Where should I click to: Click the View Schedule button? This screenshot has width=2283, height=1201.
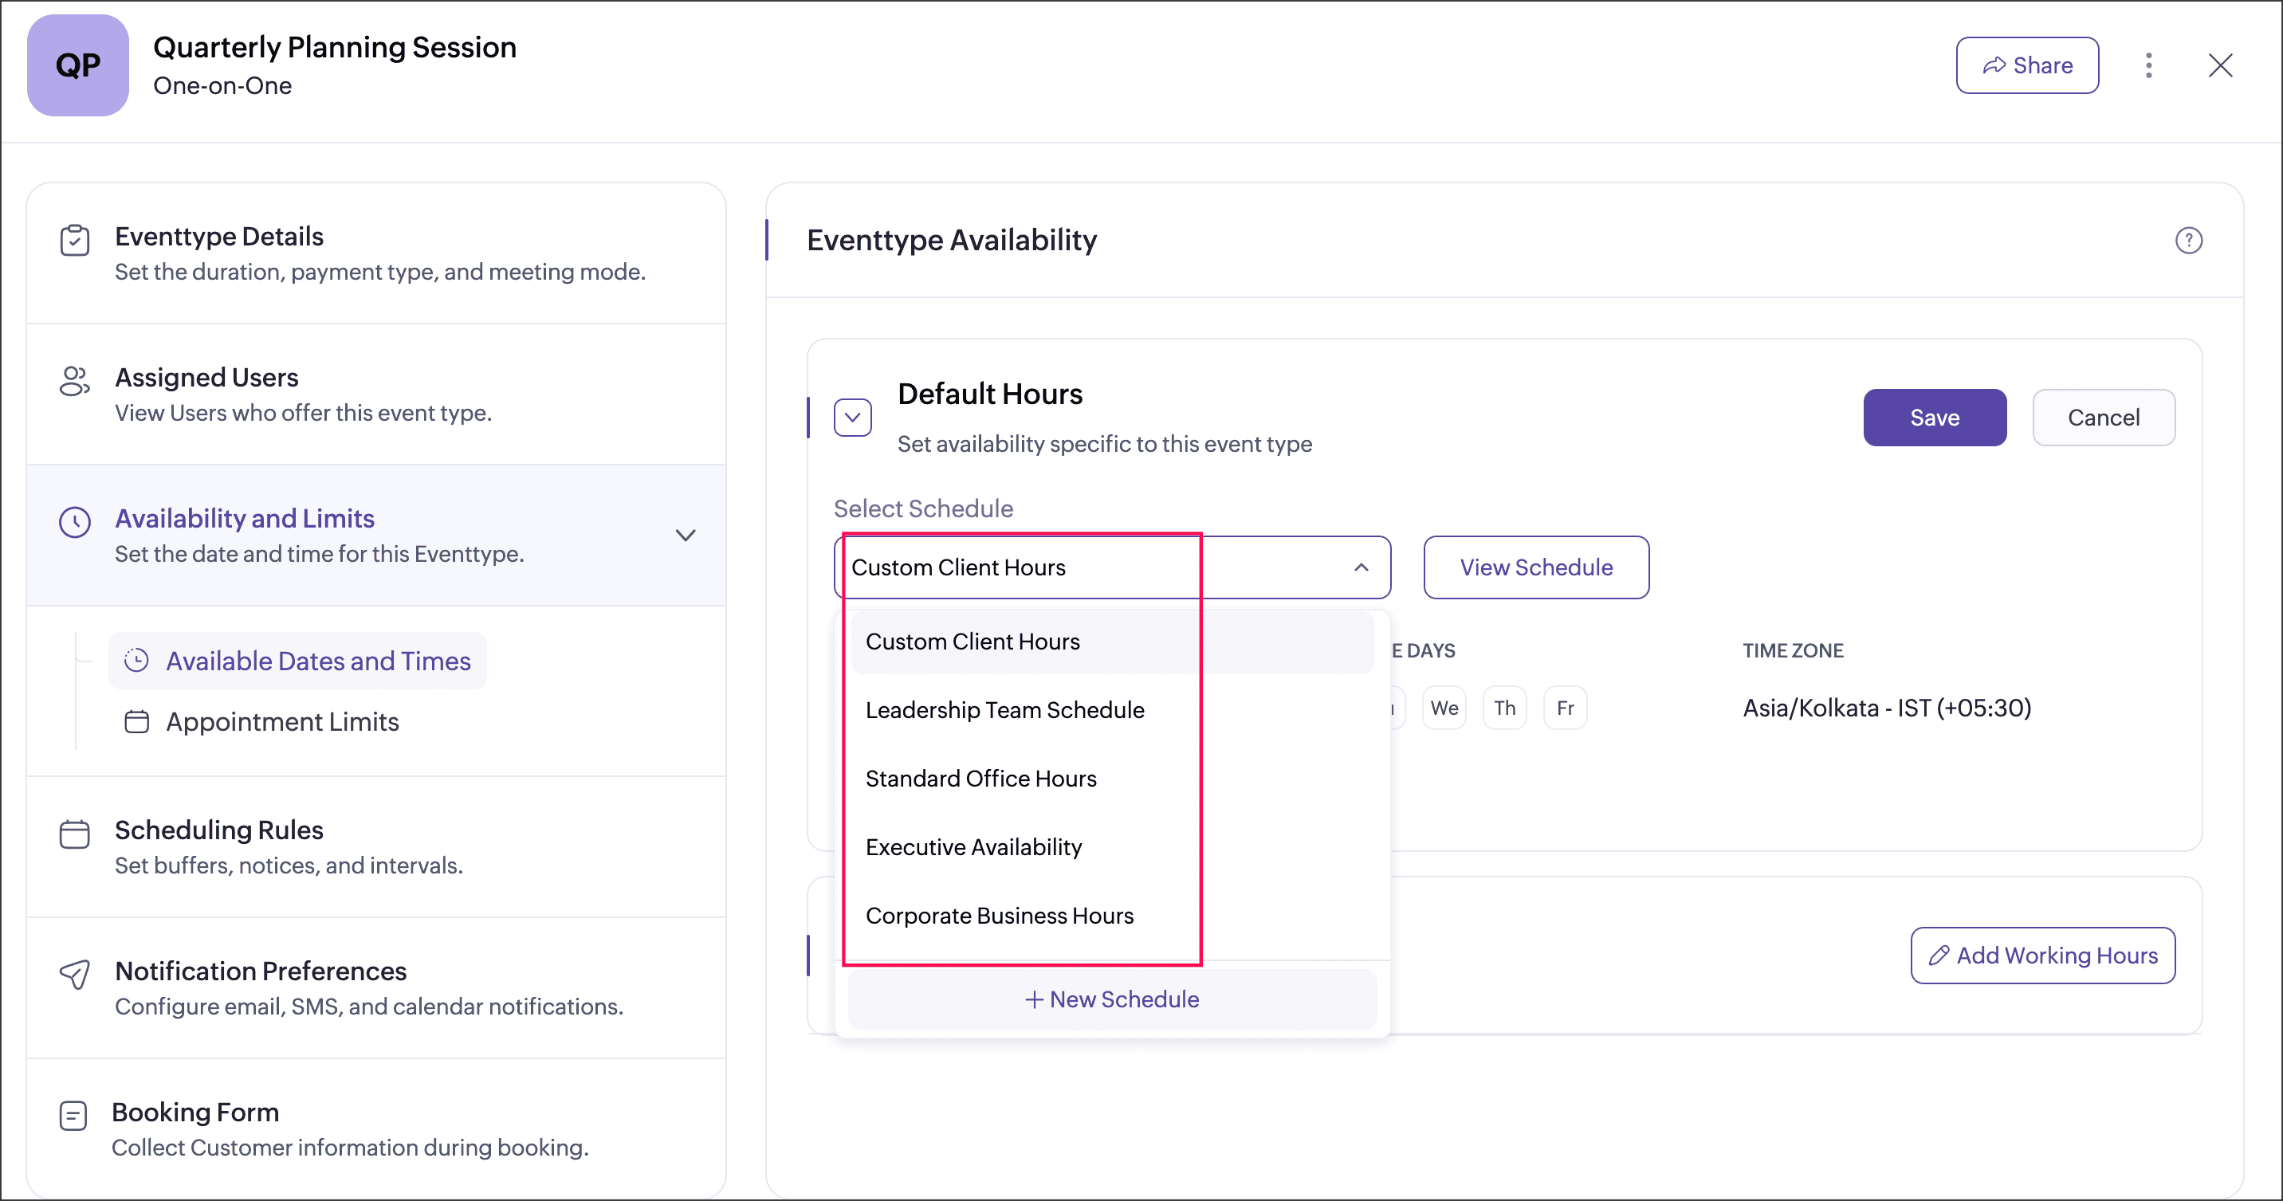pos(1535,567)
